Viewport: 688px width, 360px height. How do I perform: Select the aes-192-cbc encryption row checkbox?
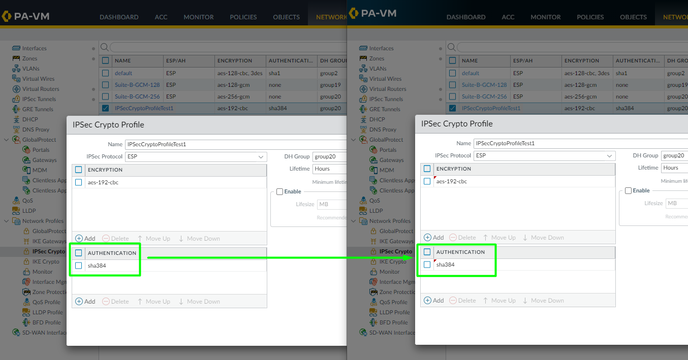point(79,181)
